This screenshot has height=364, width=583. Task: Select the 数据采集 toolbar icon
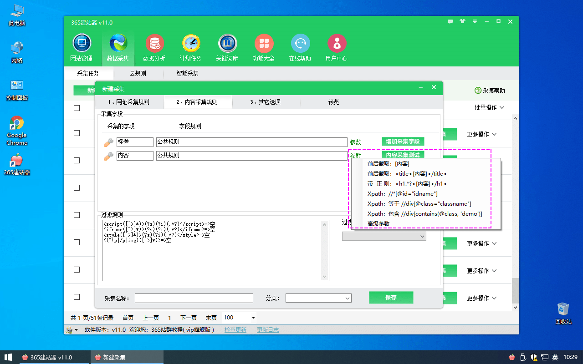tap(118, 48)
